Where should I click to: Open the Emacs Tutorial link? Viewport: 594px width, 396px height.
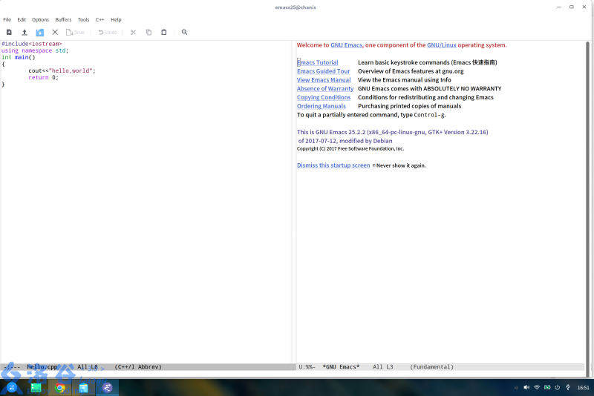coord(318,63)
